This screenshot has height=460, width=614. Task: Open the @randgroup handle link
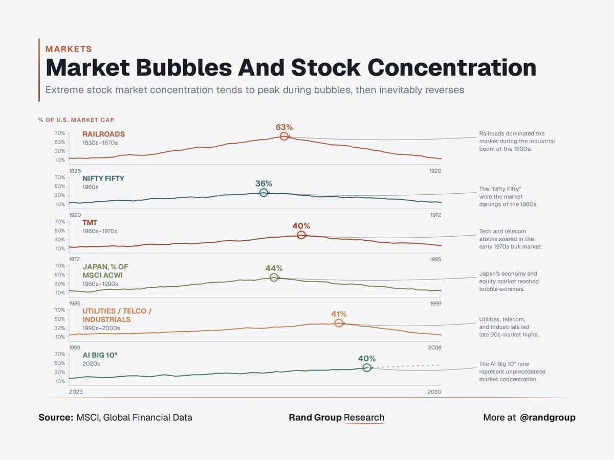tap(547, 418)
